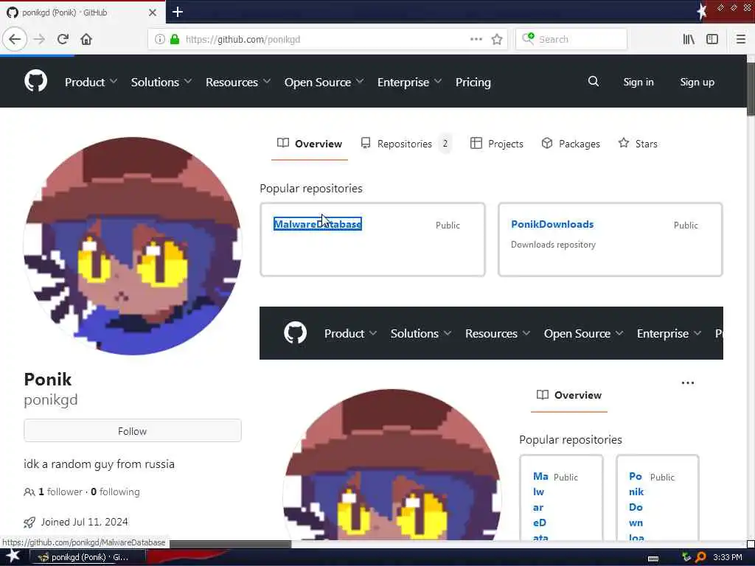Screen dimensions: 755x566
Task: Click Enterprise in the embedded lower header
Action: point(669,333)
